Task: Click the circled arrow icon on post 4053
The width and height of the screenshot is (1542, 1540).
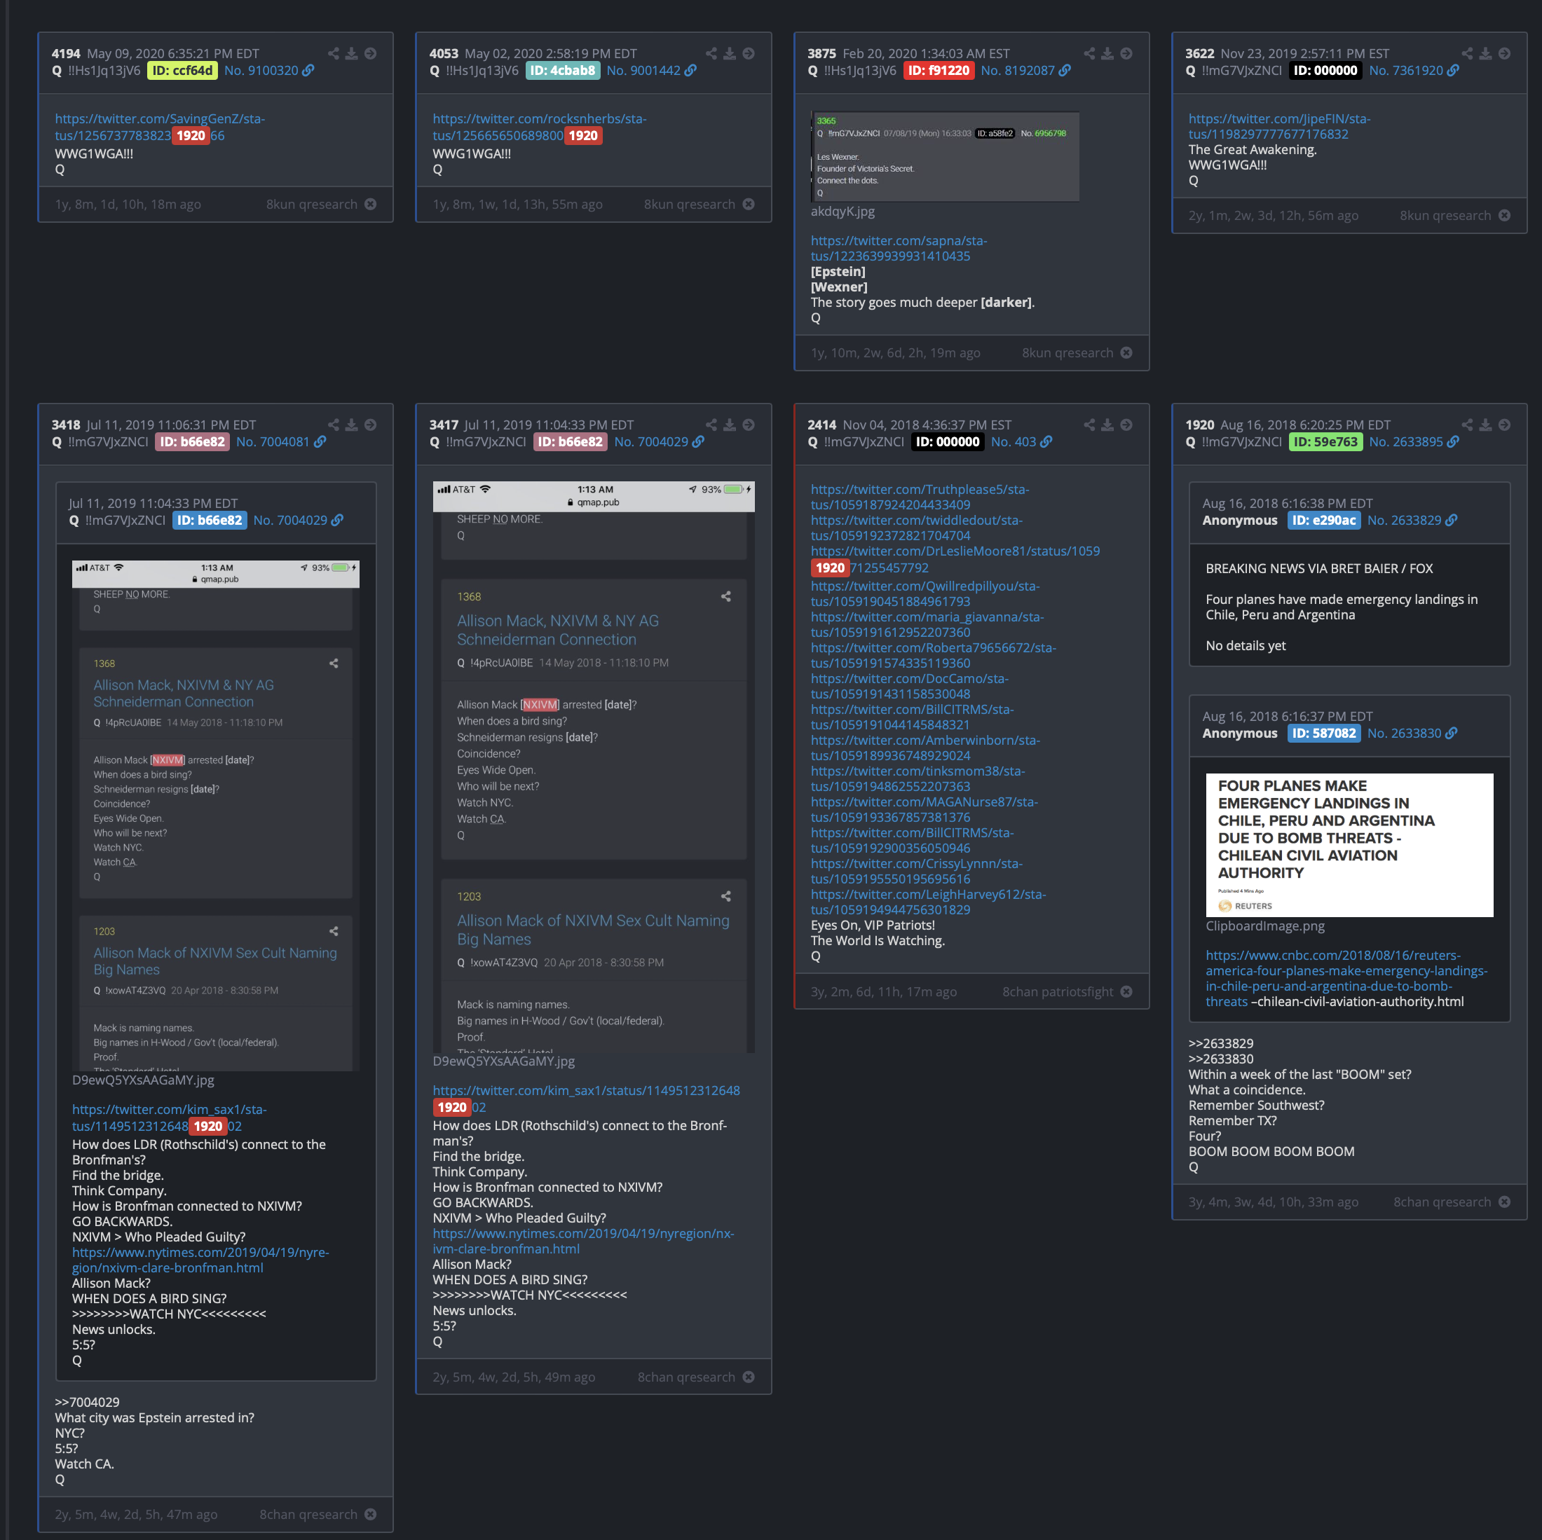Action: coord(749,53)
